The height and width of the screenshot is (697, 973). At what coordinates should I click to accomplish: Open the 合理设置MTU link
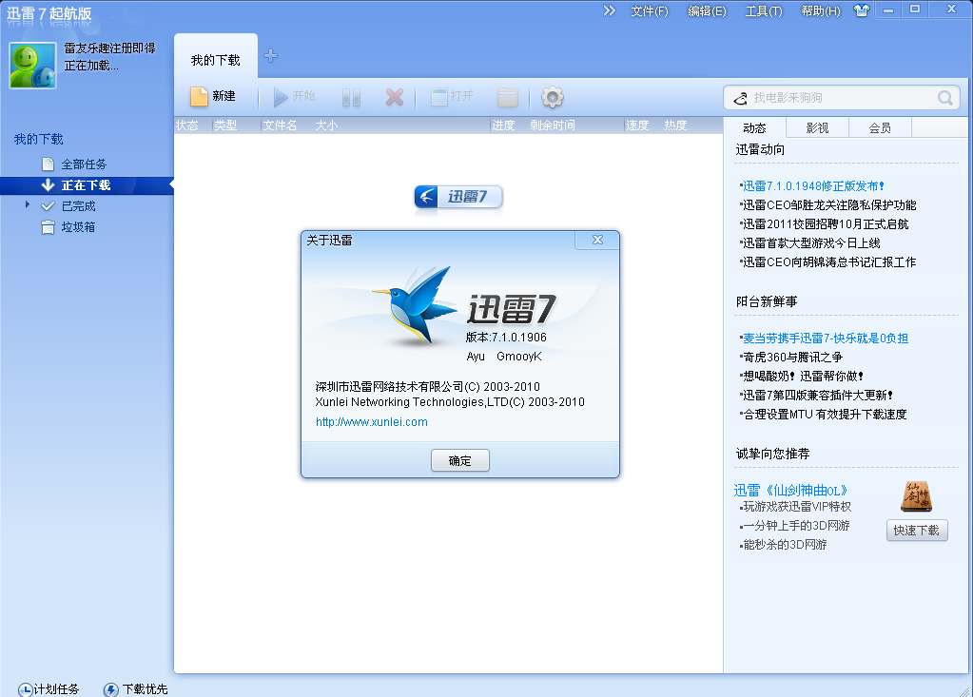[824, 415]
